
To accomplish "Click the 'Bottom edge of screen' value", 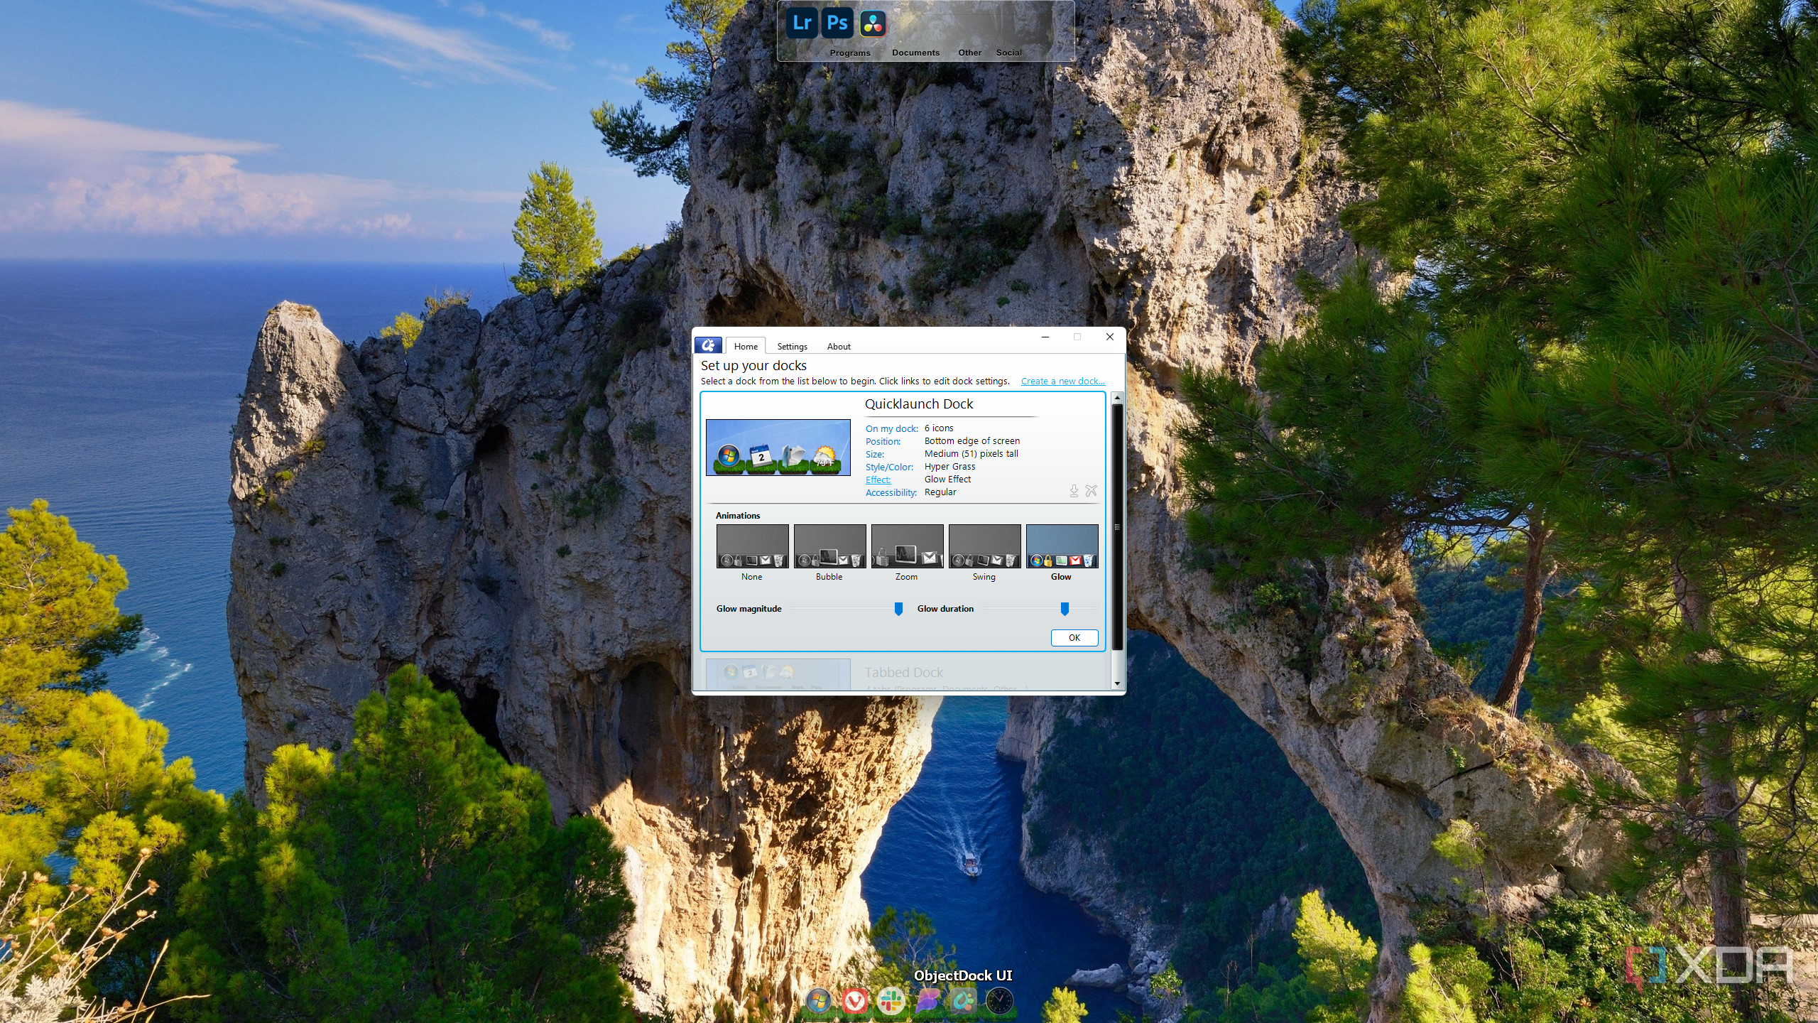I will pos(971,441).
